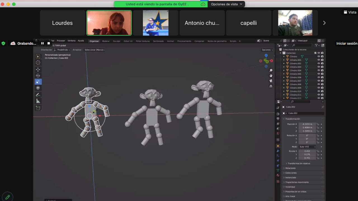Select the Measure ruler tool

click(x=38, y=101)
